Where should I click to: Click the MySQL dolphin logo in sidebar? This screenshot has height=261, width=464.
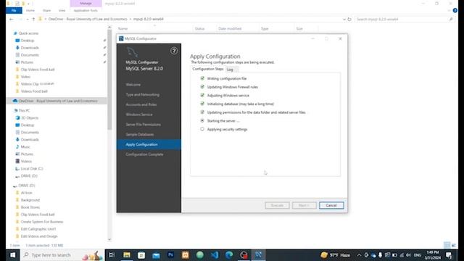coord(132,53)
